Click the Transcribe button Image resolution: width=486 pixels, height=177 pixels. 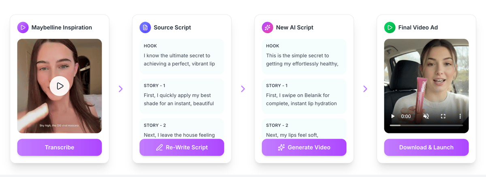pyautogui.click(x=60, y=147)
